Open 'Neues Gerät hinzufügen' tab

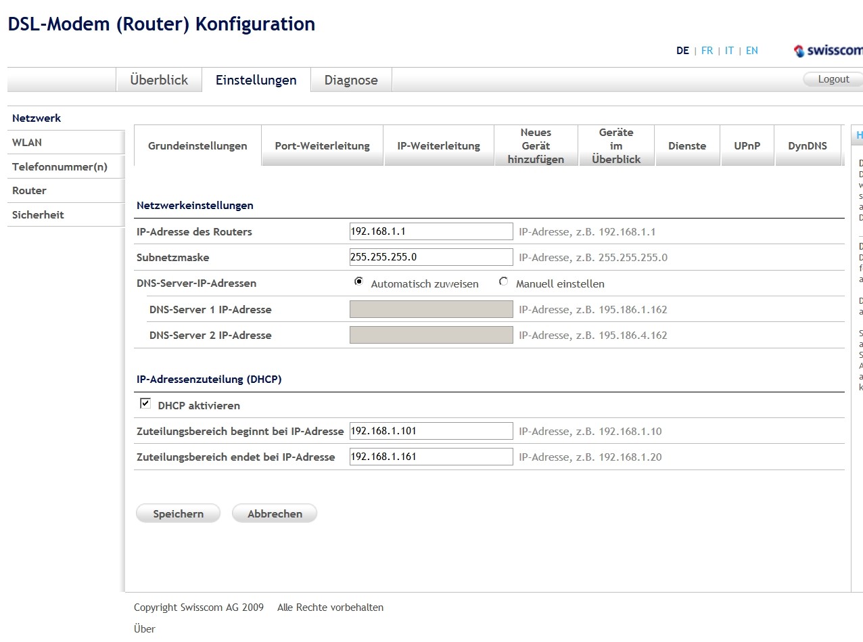(536, 146)
